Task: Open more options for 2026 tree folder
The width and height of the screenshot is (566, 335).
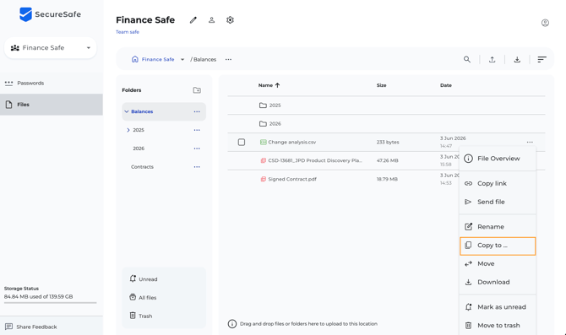Action: [x=197, y=149]
